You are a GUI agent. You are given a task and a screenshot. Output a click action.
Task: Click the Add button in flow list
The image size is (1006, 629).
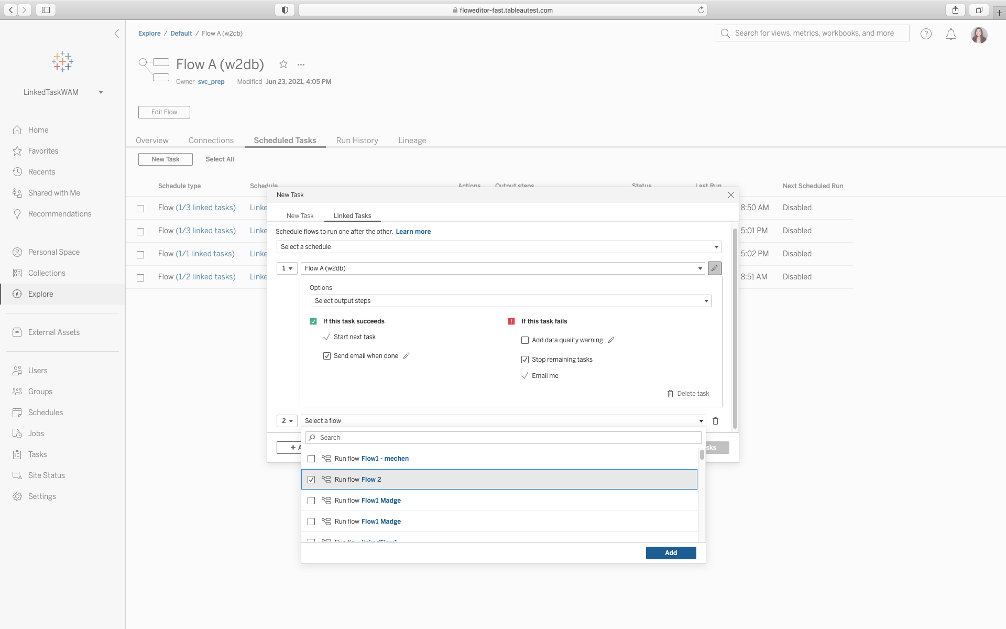[671, 553]
